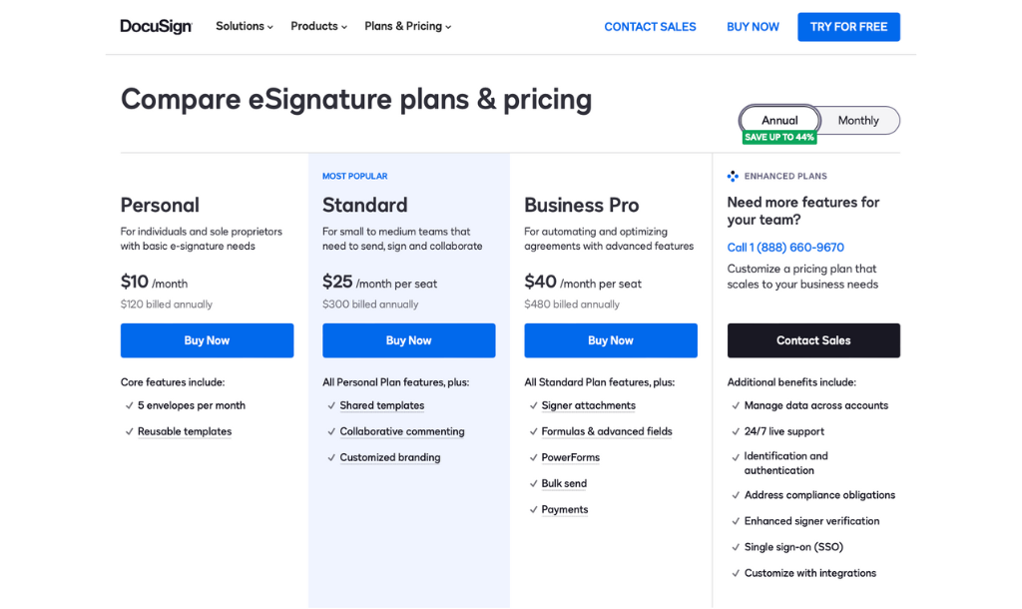Click the DocuSign logo
This screenshot has width=1022, height=609.
pos(156,27)
